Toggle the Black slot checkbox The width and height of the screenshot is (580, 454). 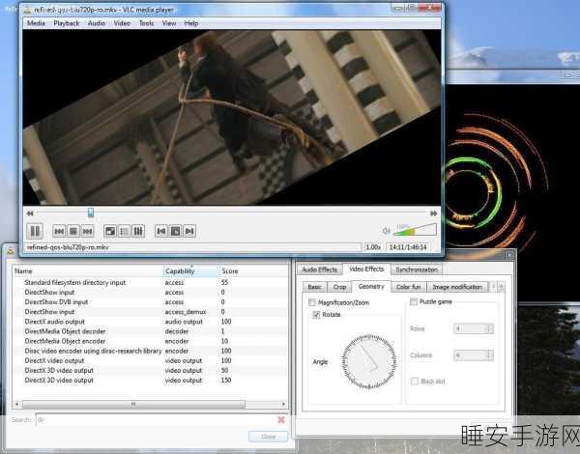pyautogui.click(x=415, y=382)
